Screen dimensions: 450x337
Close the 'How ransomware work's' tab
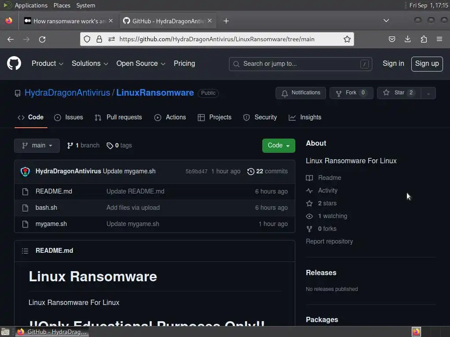pos(111,21)
